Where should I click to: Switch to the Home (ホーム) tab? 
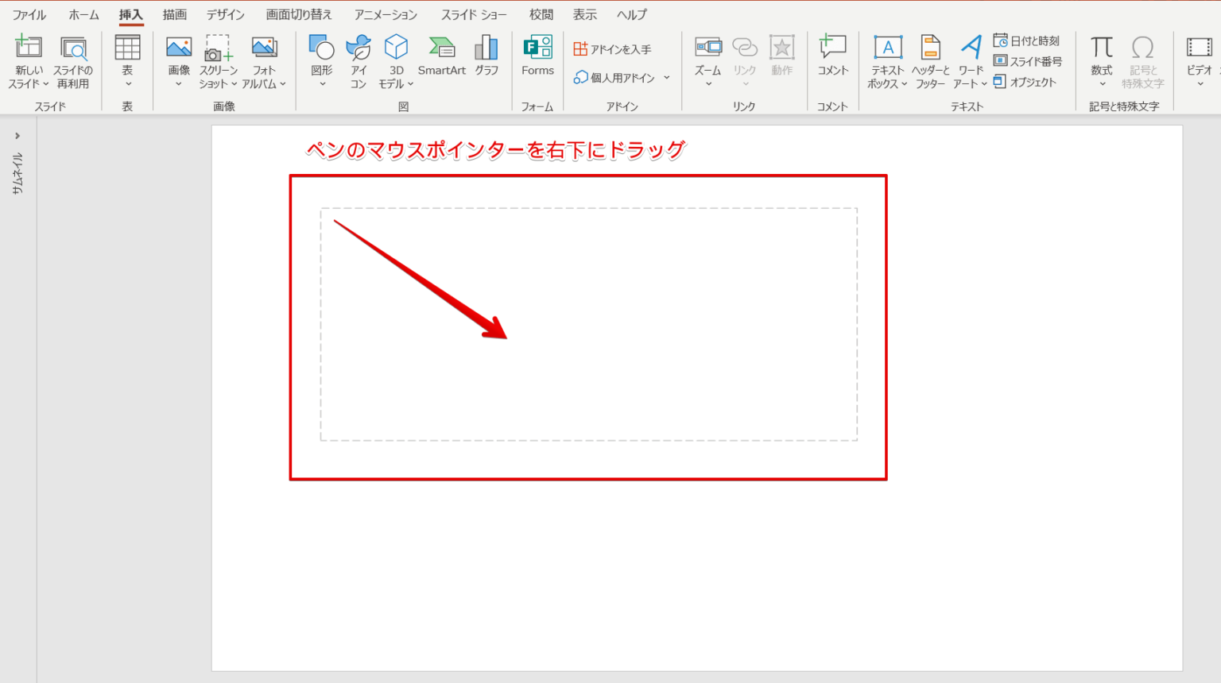click(x=83, y=14)
